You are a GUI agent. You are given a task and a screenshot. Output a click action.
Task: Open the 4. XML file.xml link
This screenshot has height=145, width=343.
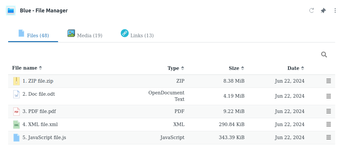(40, 124)
